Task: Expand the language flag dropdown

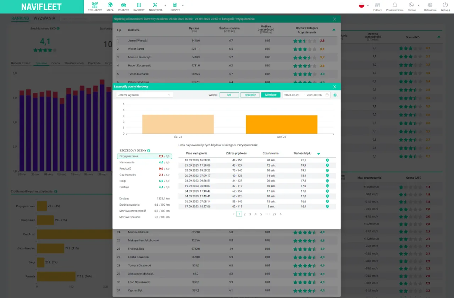Action: click(x=364, y=5)
